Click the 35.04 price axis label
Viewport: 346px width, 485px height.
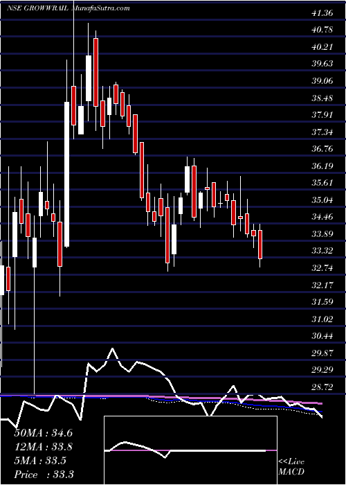[x=322, y=200]
